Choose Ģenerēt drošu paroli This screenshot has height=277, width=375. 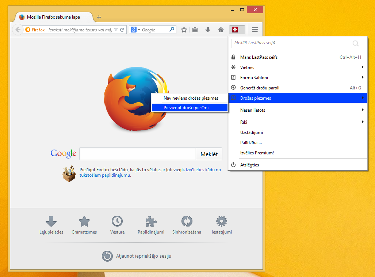(x=298, y=88)
